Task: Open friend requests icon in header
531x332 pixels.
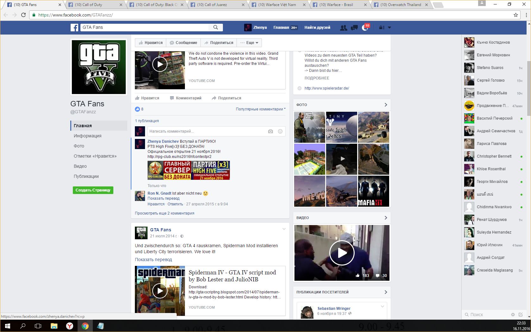Action: click(344, 28)
